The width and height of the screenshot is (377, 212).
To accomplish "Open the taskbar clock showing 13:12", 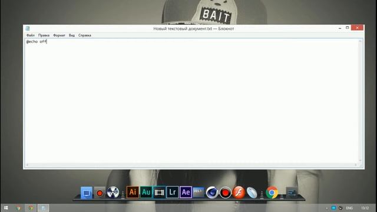I will click(x=365, y=208).
